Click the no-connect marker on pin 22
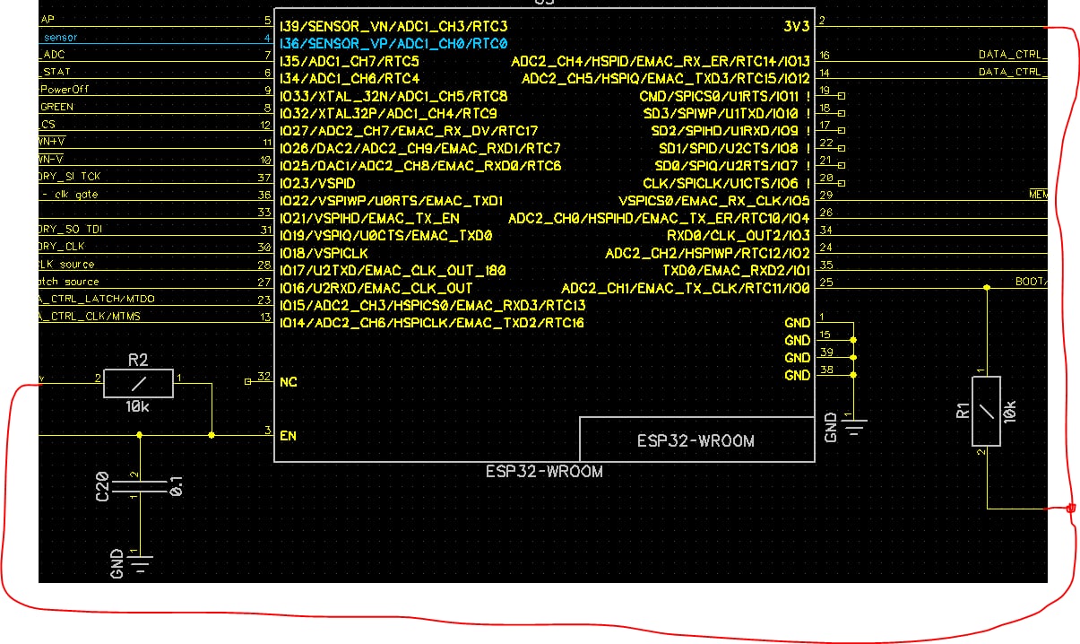The height and width of the screenshot is (644, 1080). tap(841, 148)
